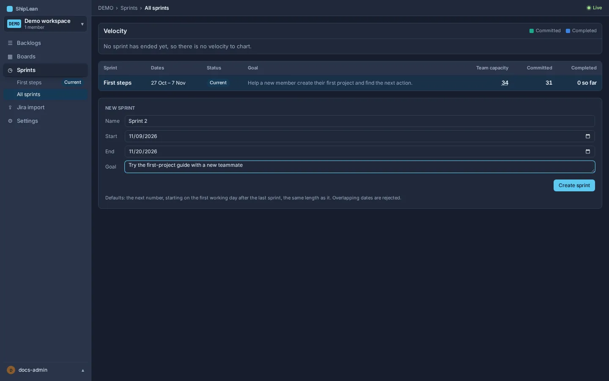
Task: Click the Committed value 31
Action: pos(549,83)
